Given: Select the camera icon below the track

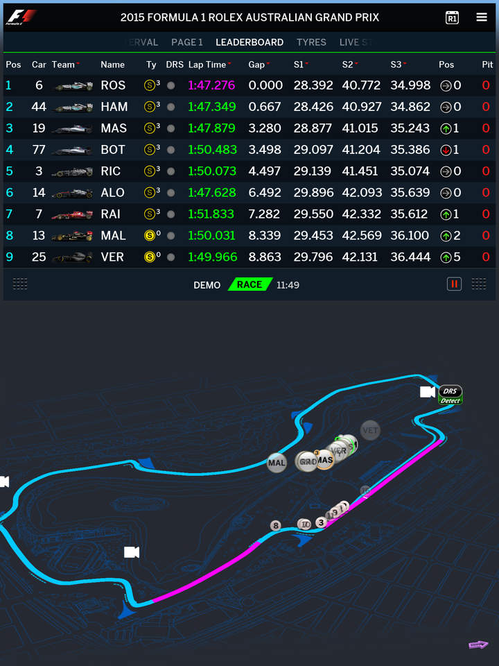Looking at the screenshot, I should 132,552.
